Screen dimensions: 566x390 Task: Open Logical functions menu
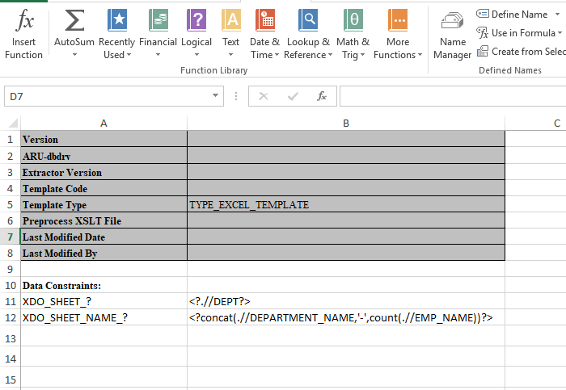click(196, 34)
